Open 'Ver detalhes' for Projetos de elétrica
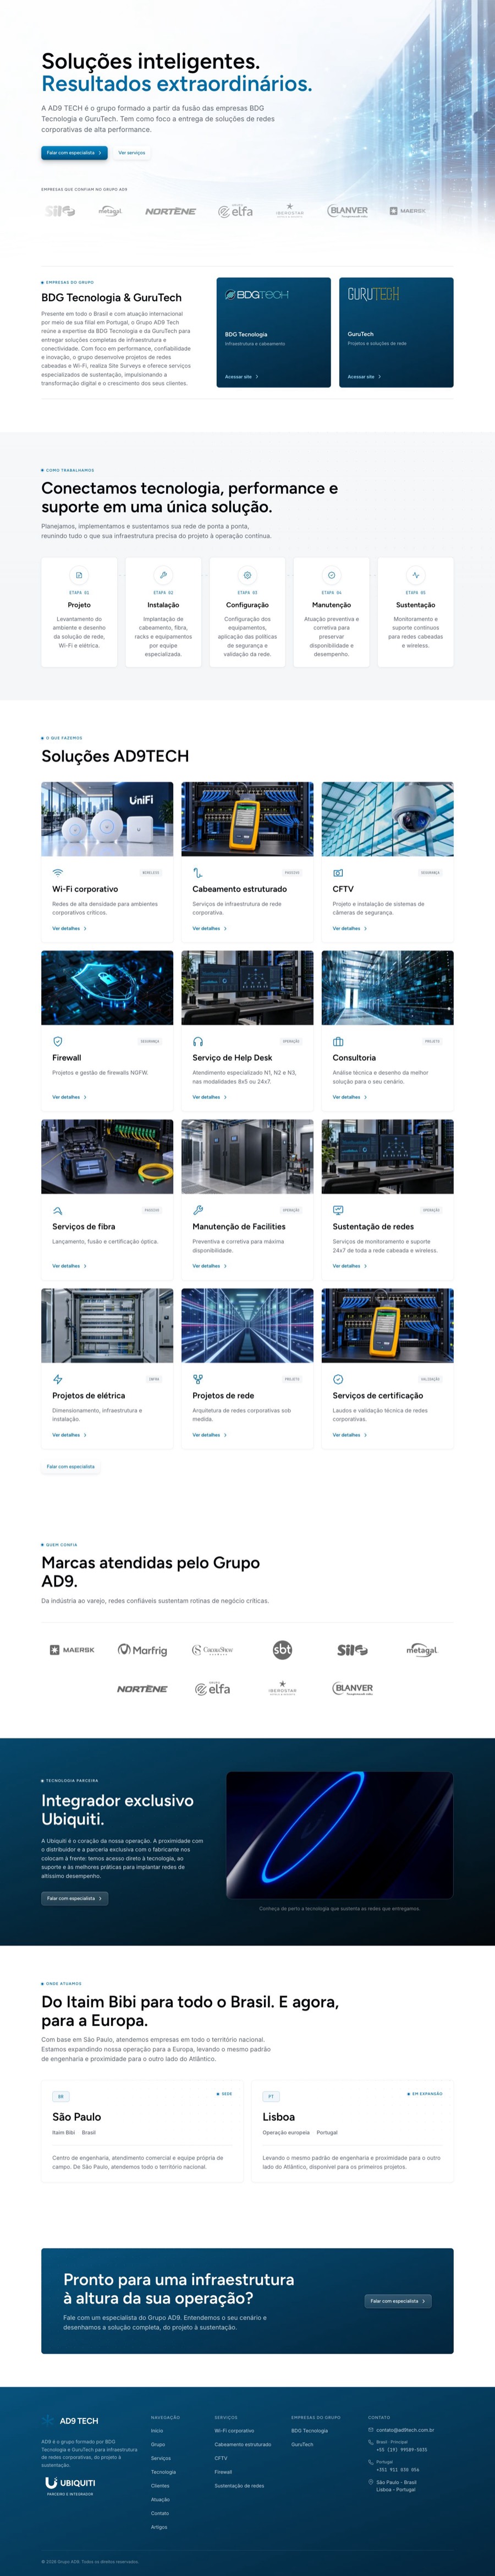Image resolution: width=495 pixels, height=2576 pixels. coord(69,1435)
